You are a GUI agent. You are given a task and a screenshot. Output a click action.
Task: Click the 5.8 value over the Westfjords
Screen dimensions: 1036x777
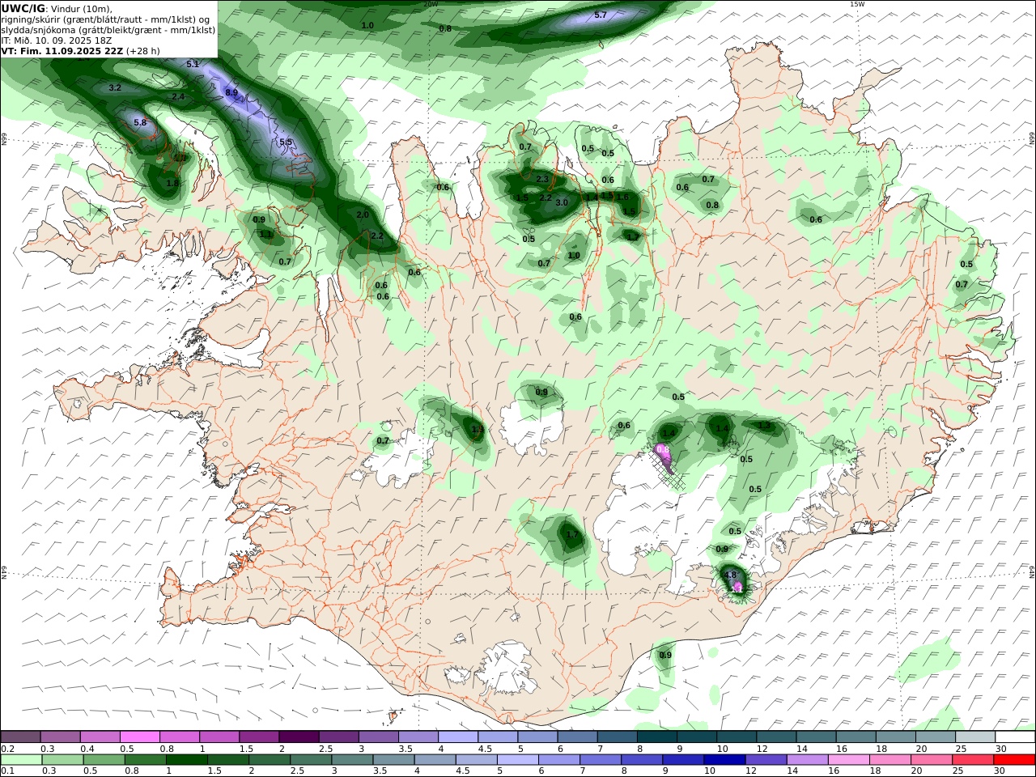click(x=140, y=123)
